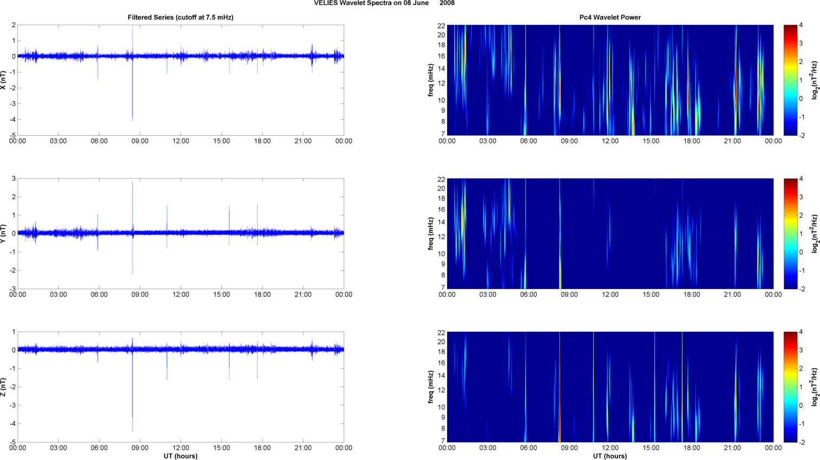
Task: Click UT (hours) label under bottom wavelet plot
Action: [609, 456]
